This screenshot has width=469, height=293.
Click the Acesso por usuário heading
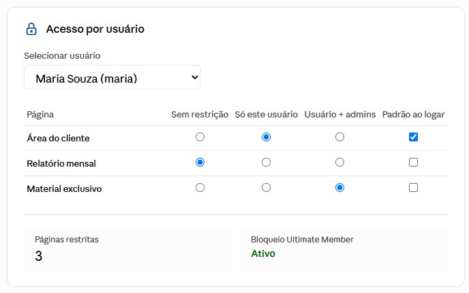click(95, 29)
